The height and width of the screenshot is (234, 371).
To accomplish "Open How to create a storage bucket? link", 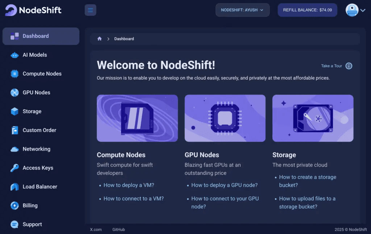I will [308, 181].
